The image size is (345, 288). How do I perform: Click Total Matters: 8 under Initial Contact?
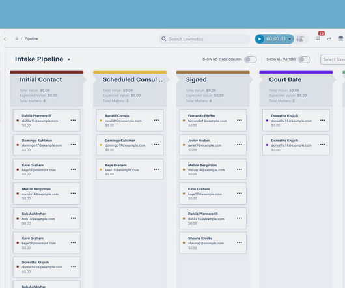(33, 101)
